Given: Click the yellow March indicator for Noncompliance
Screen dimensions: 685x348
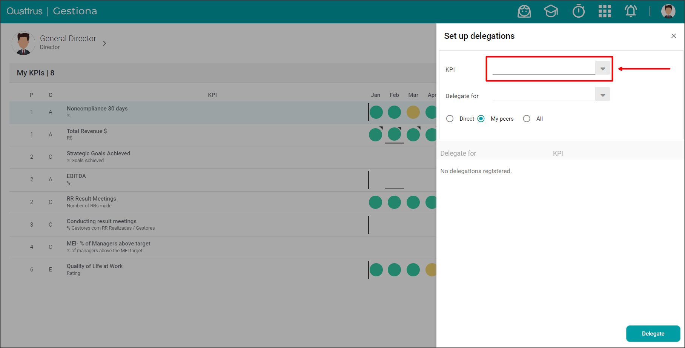Looking at the screenshot, I should pos(413,112).
